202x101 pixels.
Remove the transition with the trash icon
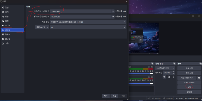(169, 77)
